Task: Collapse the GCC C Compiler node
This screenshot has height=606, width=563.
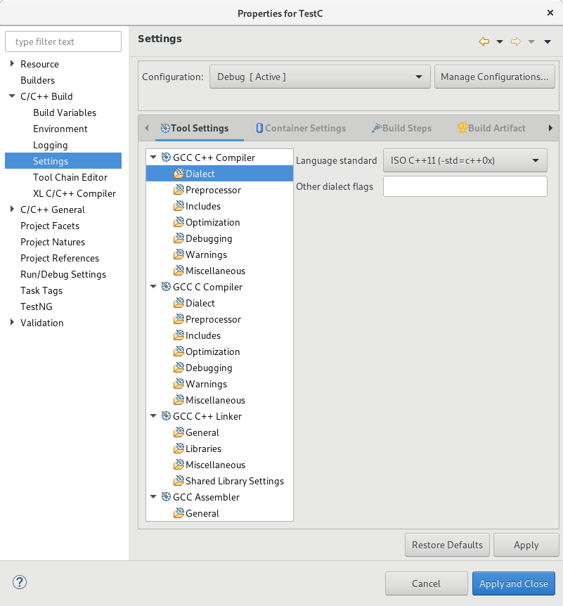Action: [x=153, y=287]
